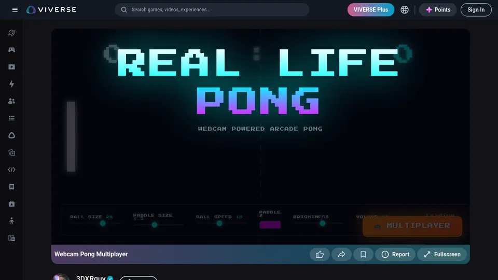This screenshot has width=498, height=280.
Task: Open the language globe selector
Action: 404,9
